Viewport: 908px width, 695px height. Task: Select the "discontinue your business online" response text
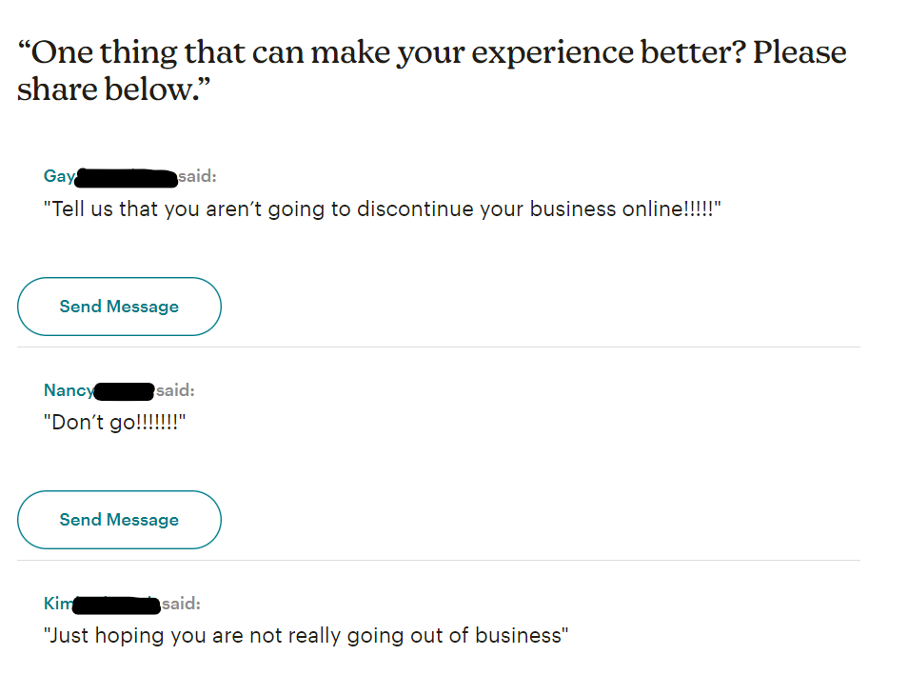[382, 209]
